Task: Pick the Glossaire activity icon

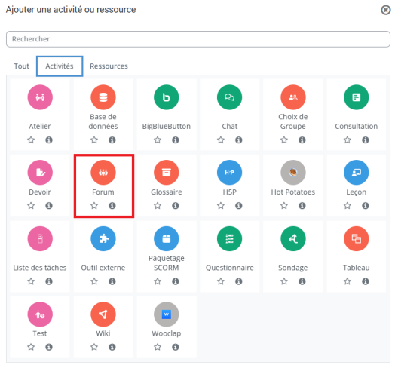Action: click(167, 173)
